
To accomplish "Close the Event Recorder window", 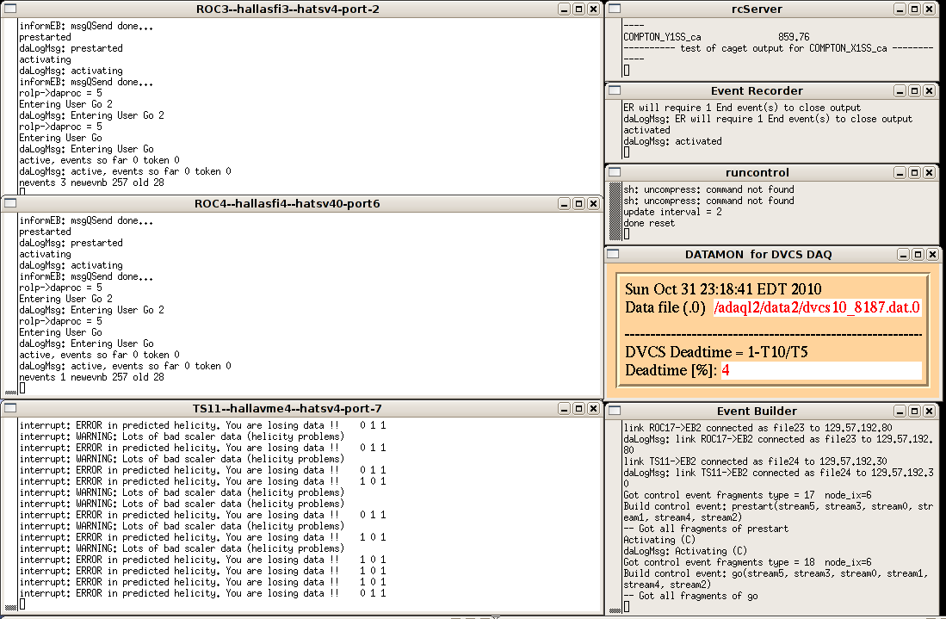I will [929, 90].
